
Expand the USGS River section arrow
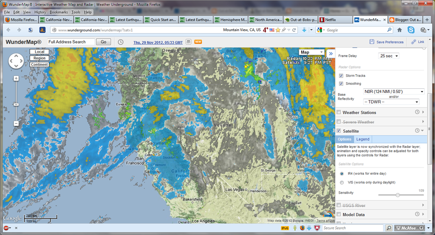click(423, 205)
